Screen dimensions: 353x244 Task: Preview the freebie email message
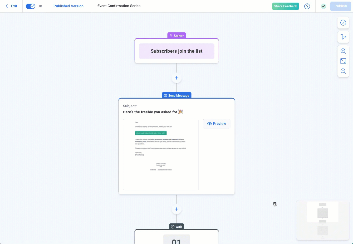tap(217, 124)
